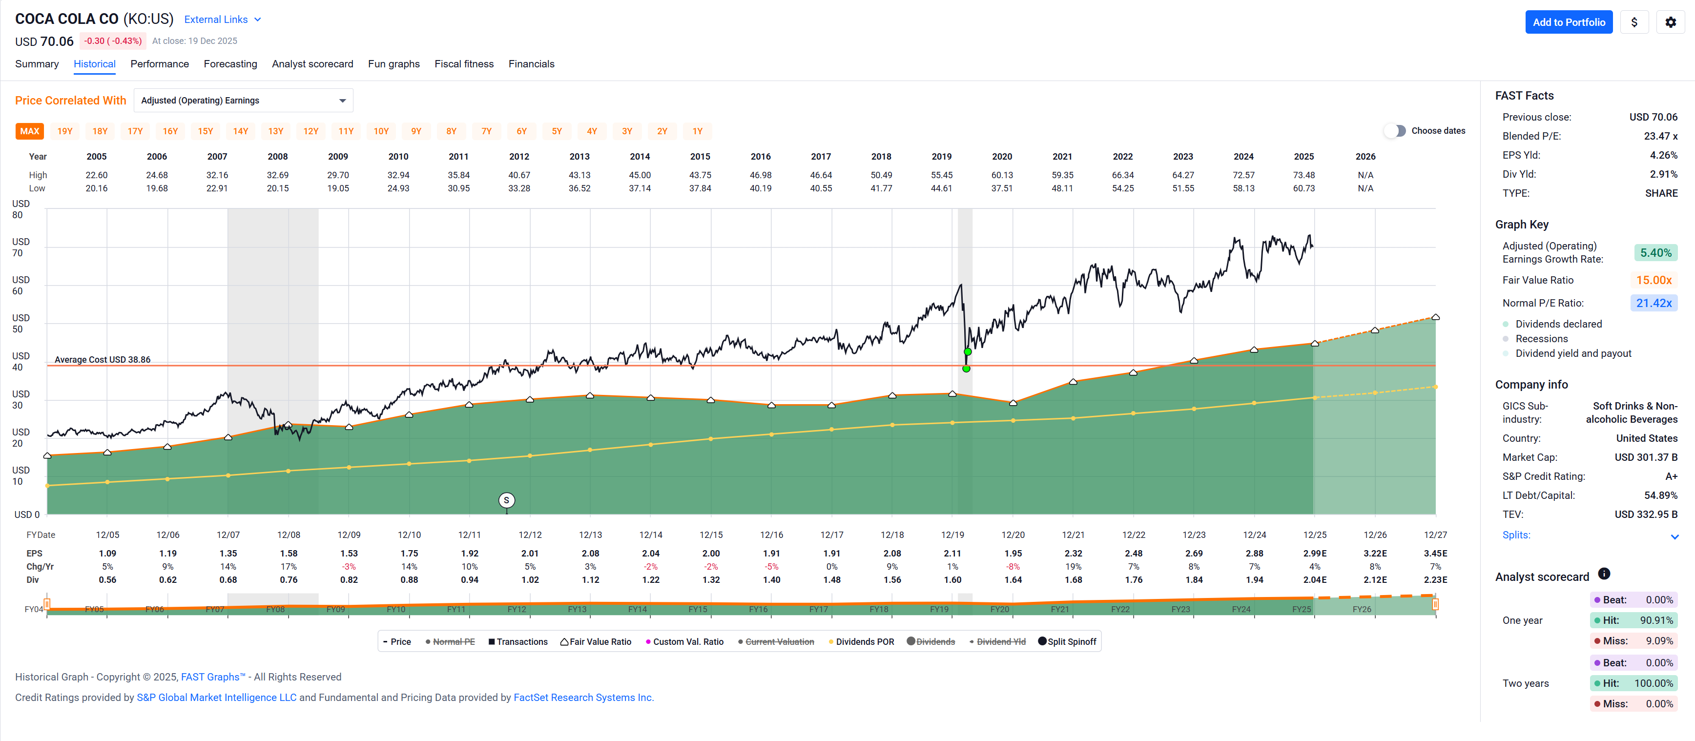
Task: Open the FactSet Research Systems Inc. link
Action: 583,698
